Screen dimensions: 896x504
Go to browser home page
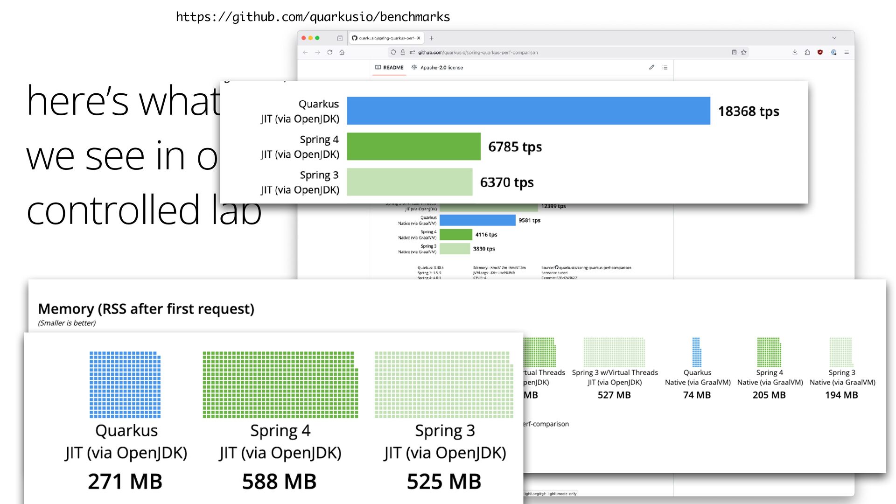tap(342, 52)
